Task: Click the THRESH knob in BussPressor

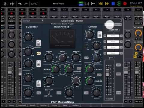Action: 49,58
